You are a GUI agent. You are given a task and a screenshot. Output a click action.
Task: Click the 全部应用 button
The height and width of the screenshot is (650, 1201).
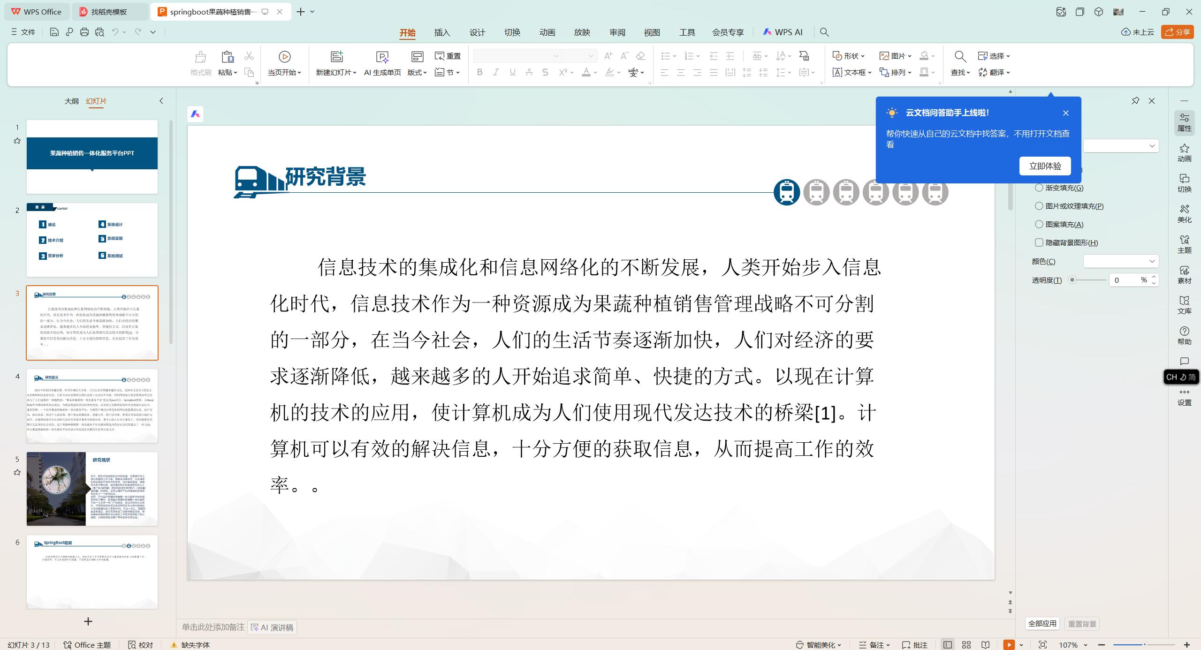pyautogui.click(x=1042, y=623)
